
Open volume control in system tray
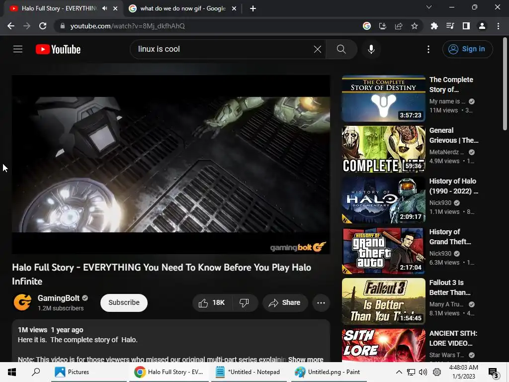[423, 372]
